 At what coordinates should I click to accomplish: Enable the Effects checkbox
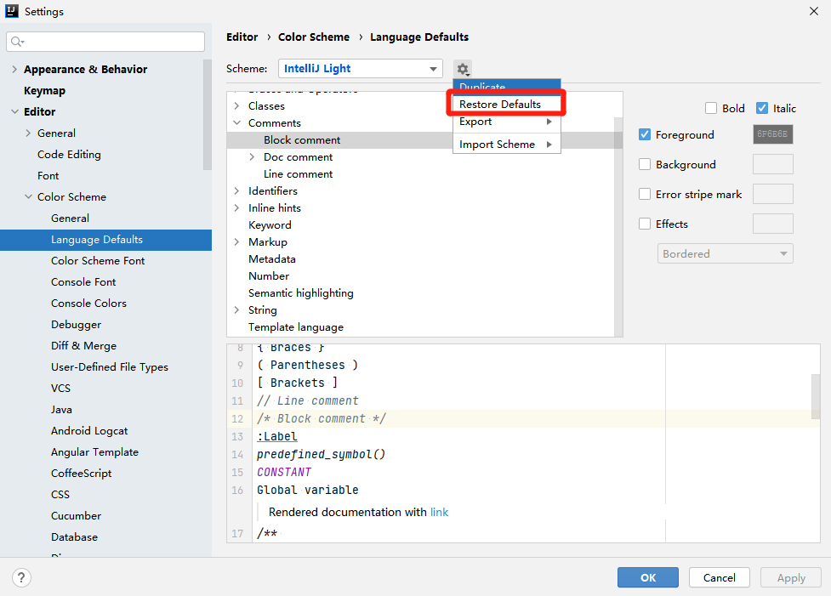(645, 224)
